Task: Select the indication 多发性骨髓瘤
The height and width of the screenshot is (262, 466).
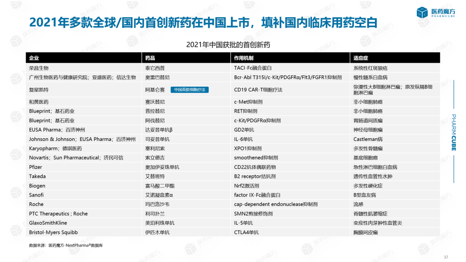Action: pyautogui.click(x=368, y=148)
